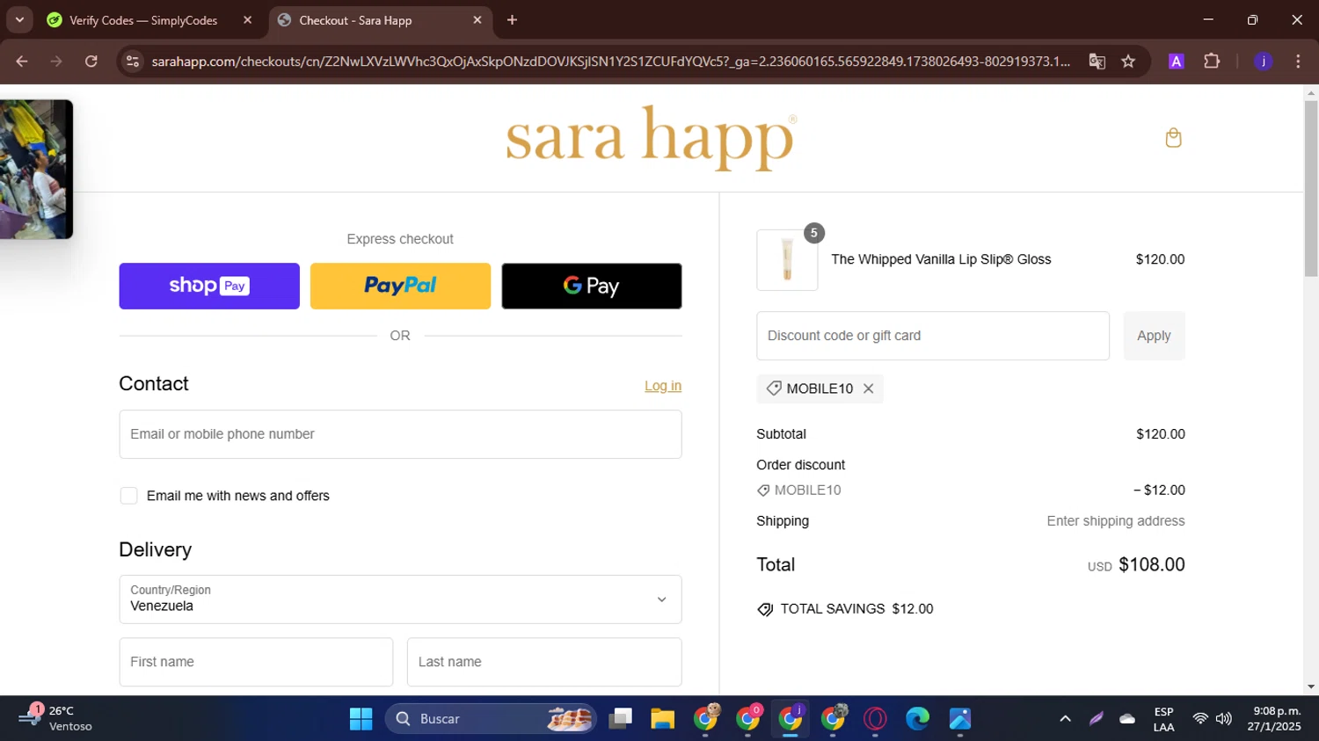Open the Photos app taskbar icon
1319x741 pixels.
coord(959,719)
